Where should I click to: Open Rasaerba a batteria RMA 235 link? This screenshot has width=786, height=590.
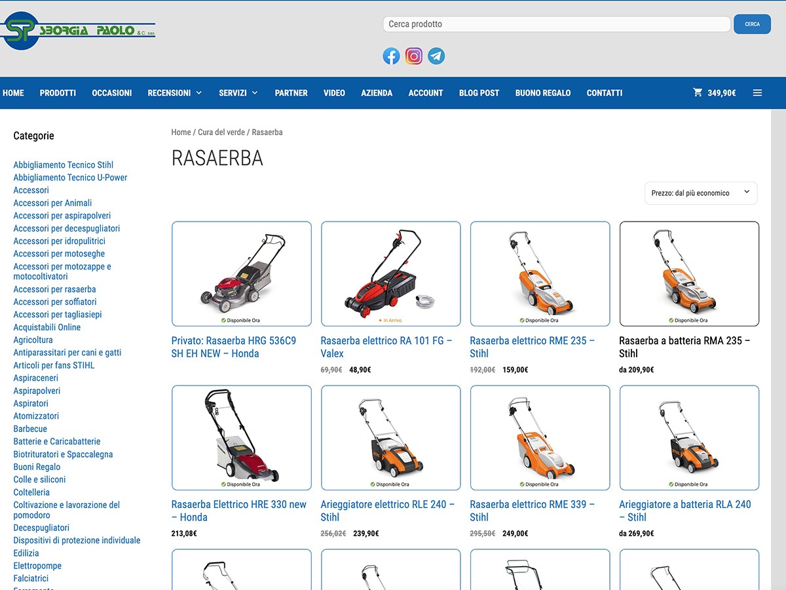pyautogui.click(x=684, y=347)
